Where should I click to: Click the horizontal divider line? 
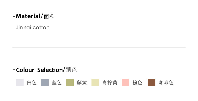(x=99, y=47)
